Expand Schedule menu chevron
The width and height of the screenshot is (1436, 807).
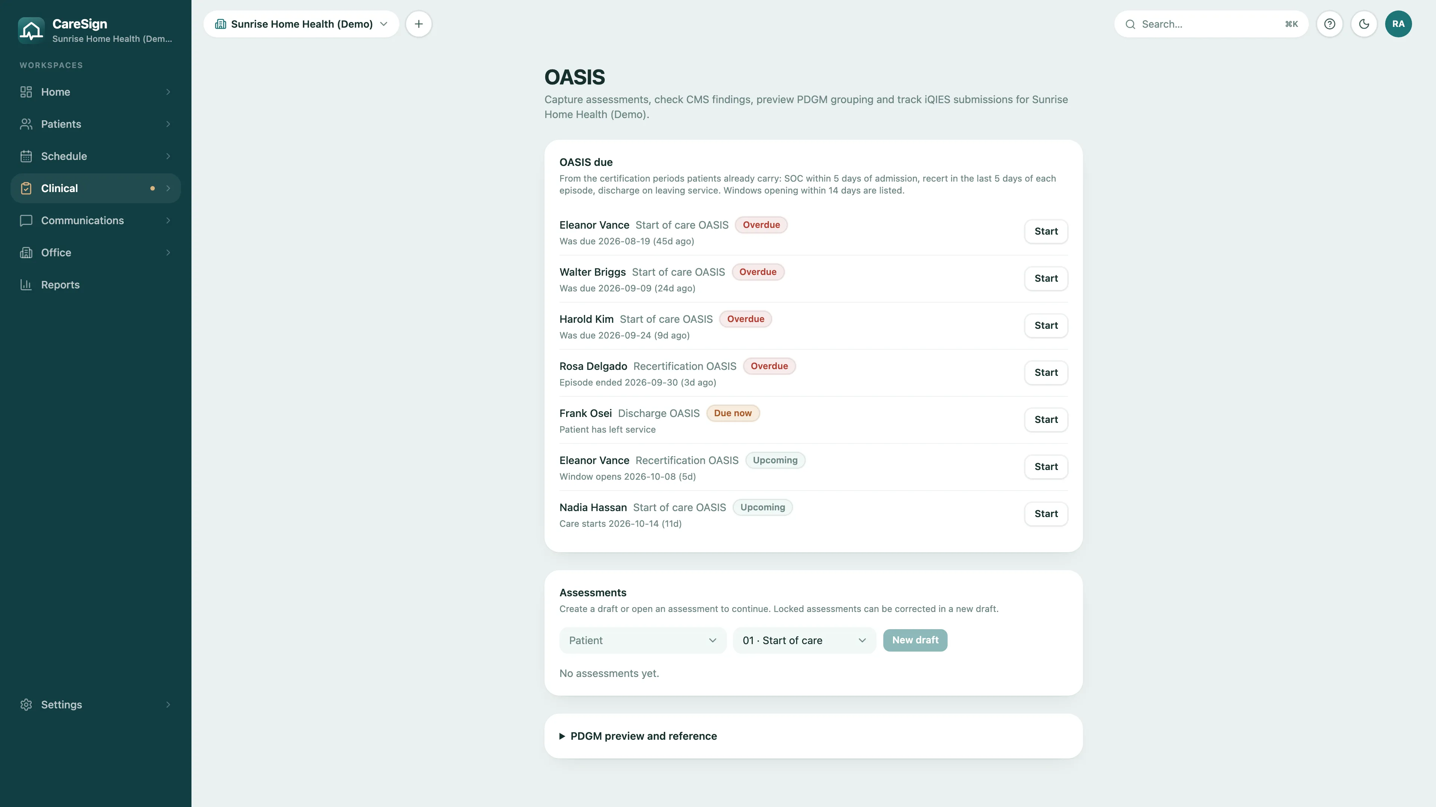[x=168, y=157]
